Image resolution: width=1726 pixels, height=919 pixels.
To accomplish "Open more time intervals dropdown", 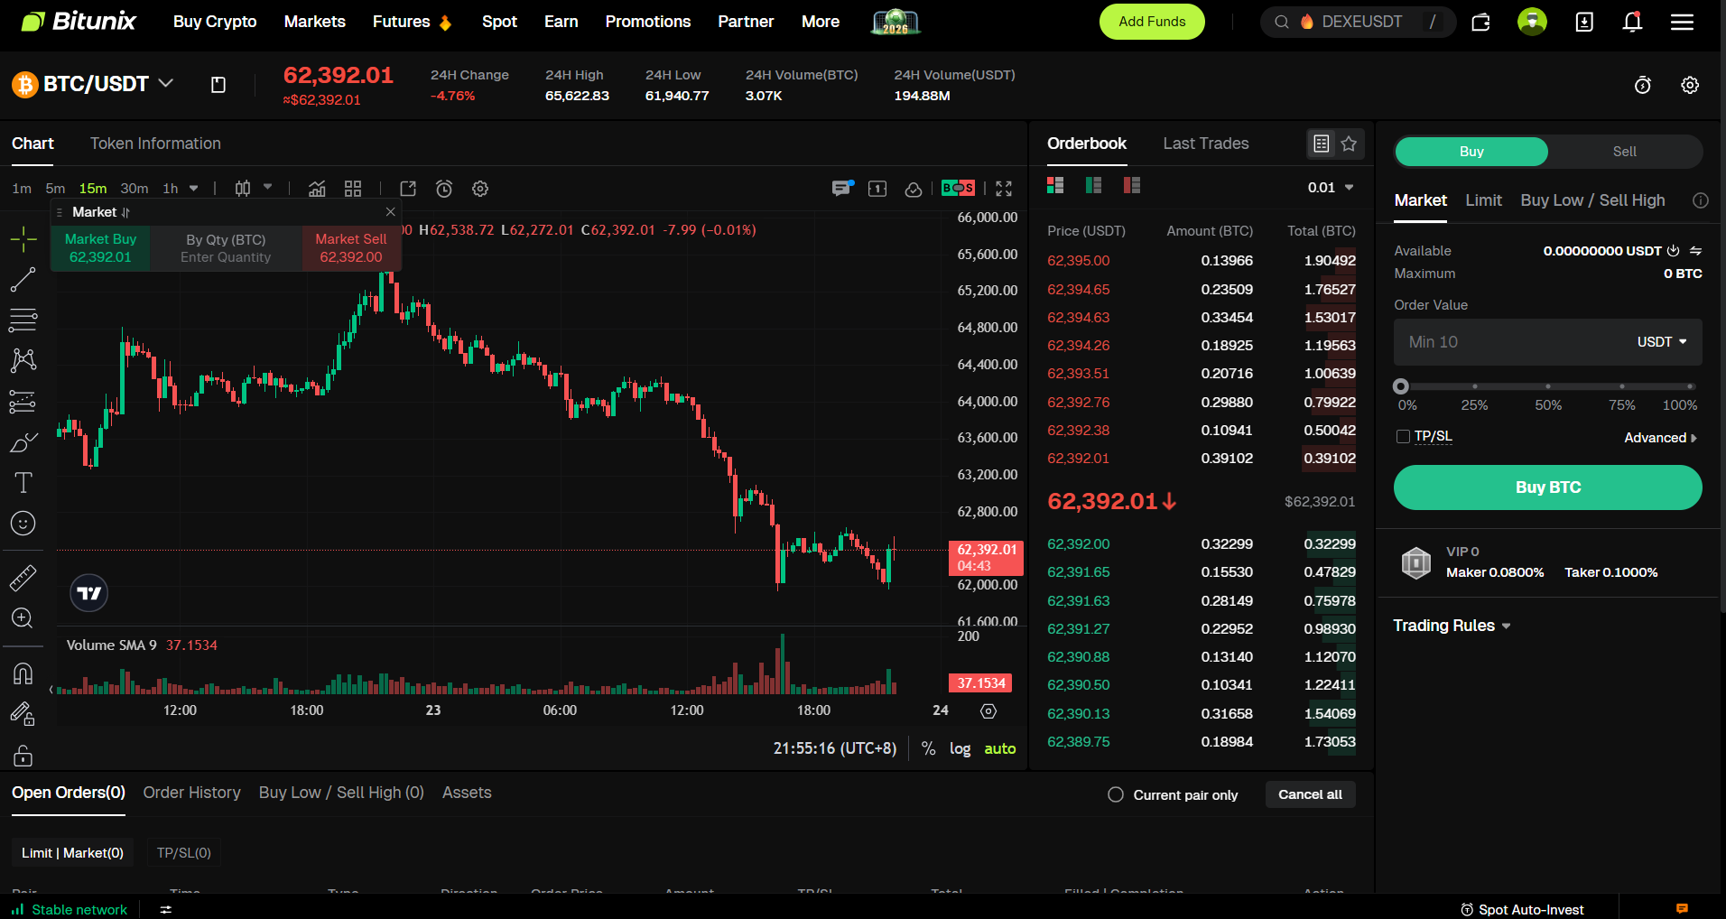I will pyautogui.click(x=194, y=189).
